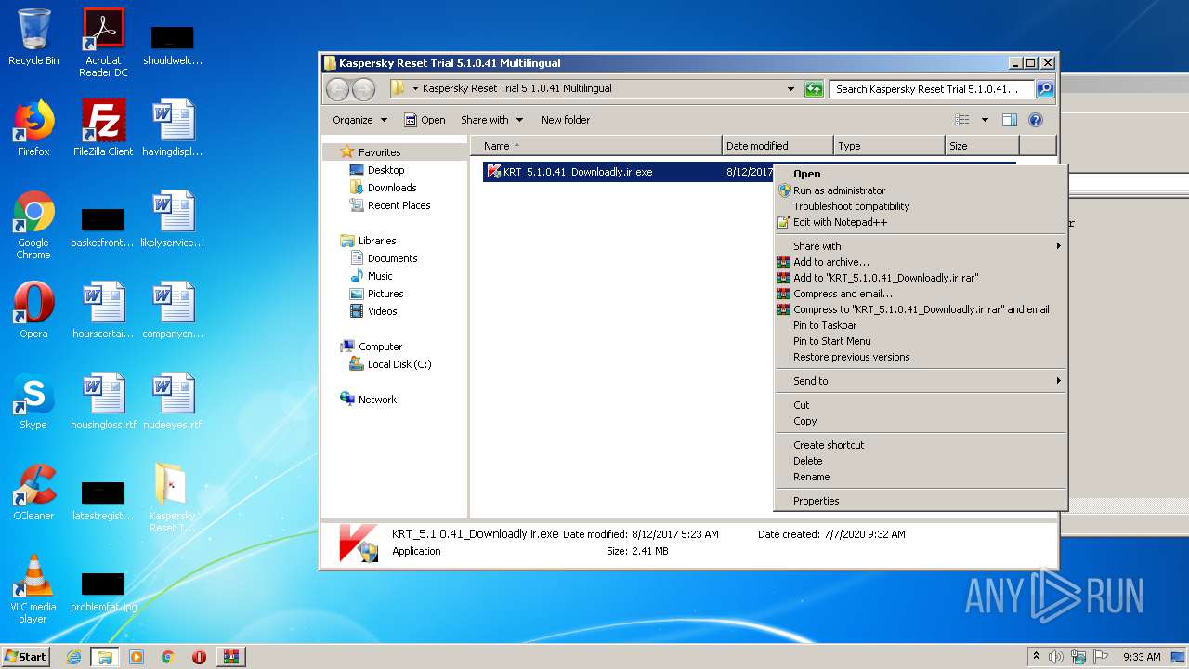Click Chrome icon in taskbar
This screenshot has height=669, width=1189.
click(168, 657)
